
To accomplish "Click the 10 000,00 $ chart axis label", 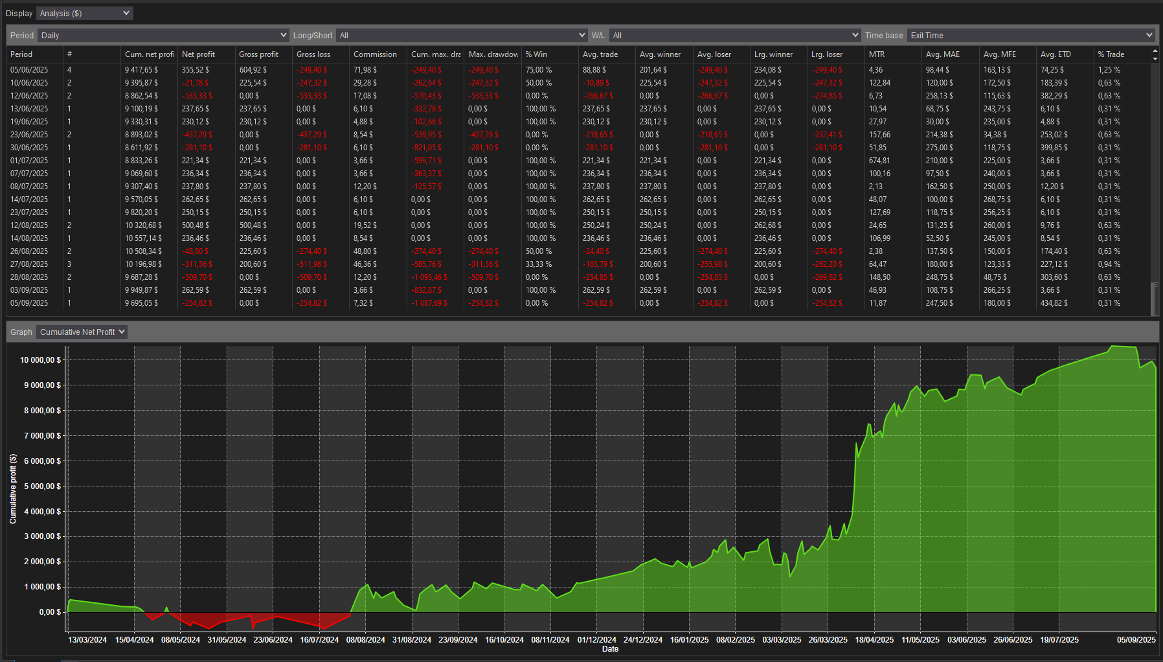I will coord(41,360).
